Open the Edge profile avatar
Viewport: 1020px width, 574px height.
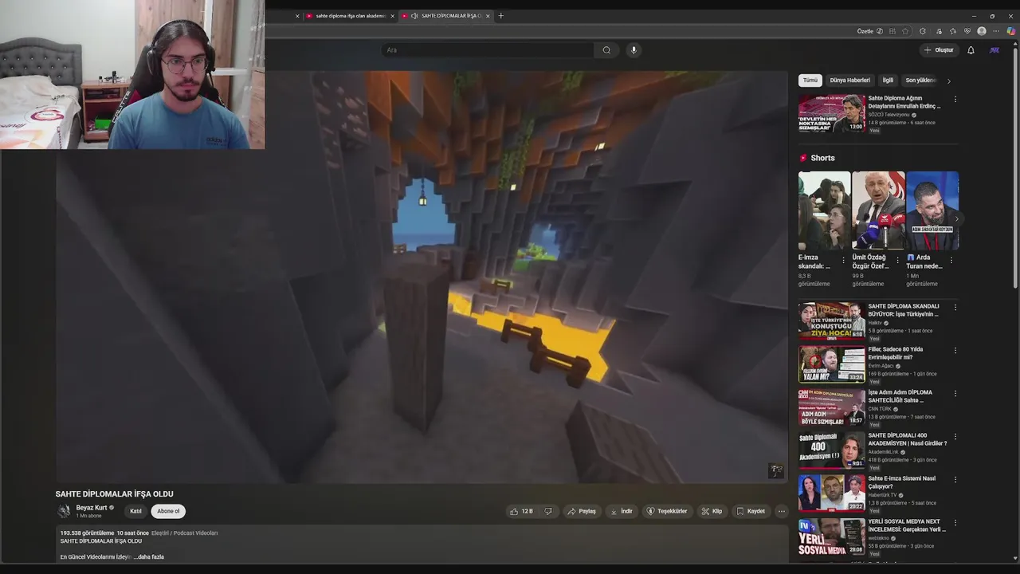pyautogui.click(x=982, y=31)
